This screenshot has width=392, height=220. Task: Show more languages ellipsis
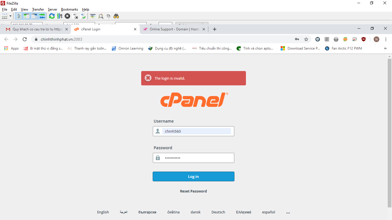tap(288, 213)
